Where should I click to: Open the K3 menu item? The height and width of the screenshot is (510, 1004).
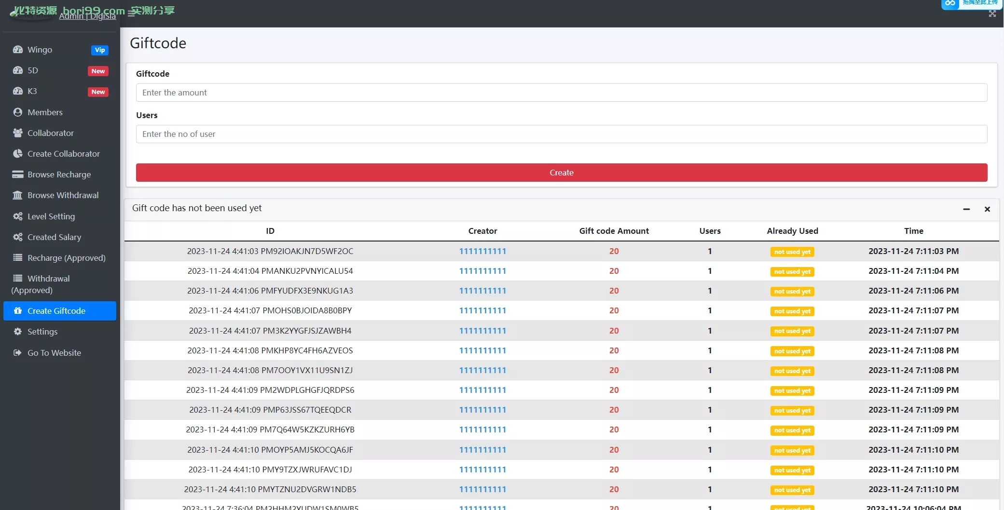(60, 91)
